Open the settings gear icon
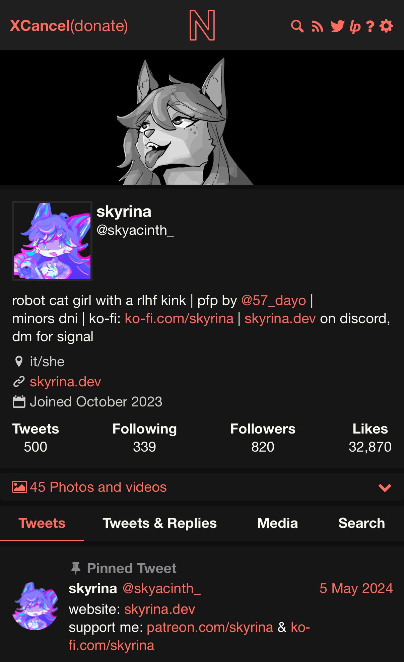The image size is (404, 662). click(386, 26)
